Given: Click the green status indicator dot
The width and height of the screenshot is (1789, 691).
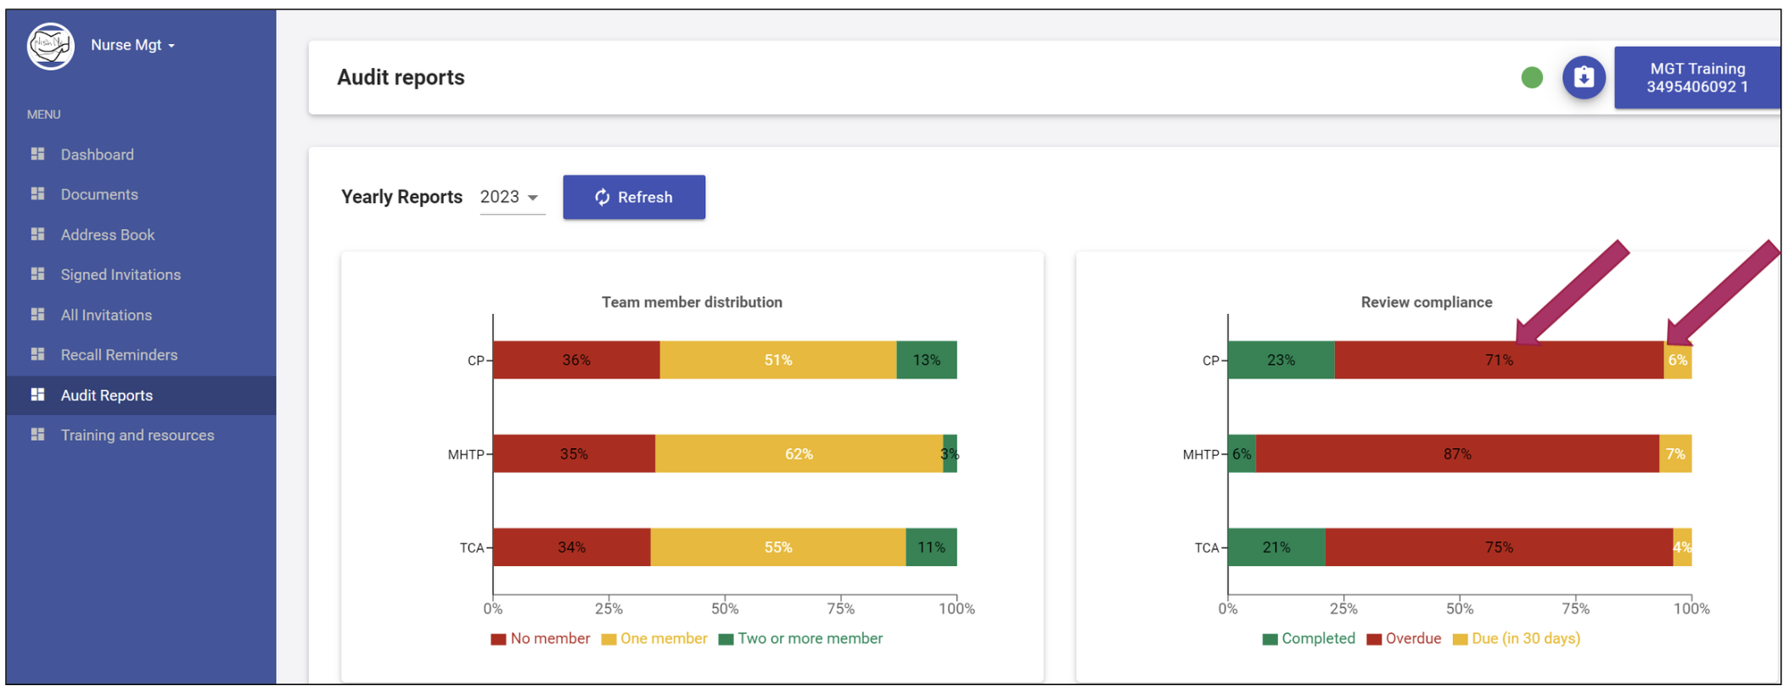Looking at the screenshot, I should [x=1532, y=77].
